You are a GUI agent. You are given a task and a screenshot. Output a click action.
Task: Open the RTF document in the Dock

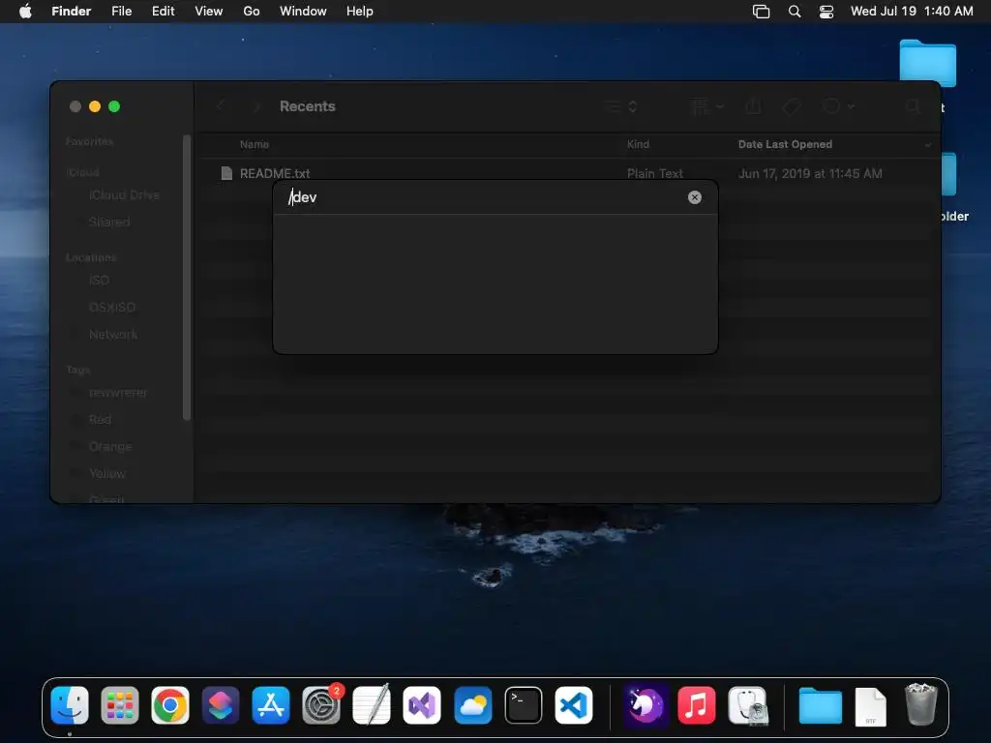point(870,706)
